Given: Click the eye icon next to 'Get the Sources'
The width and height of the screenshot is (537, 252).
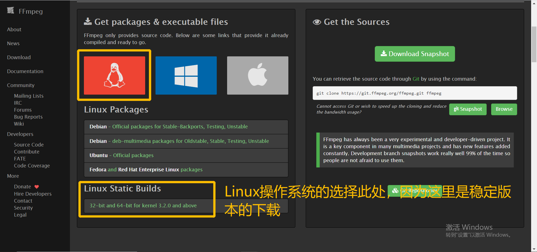Looking at the screenshot, I should click(x=316, y=22).
